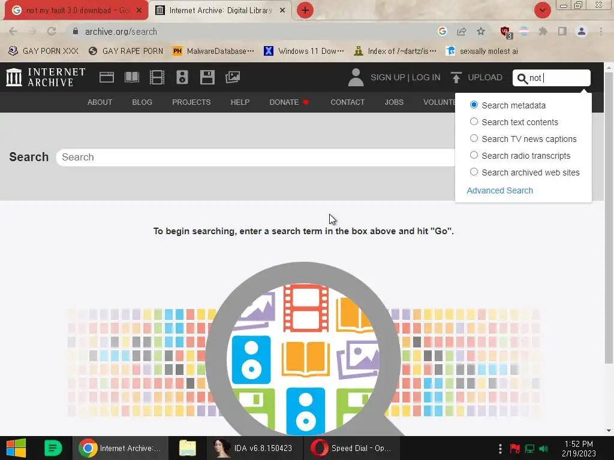Open the taskbar clock showing 1:52 PM
Screen dimensions: 614x460
pyautogui.click(x=579, y=449)
